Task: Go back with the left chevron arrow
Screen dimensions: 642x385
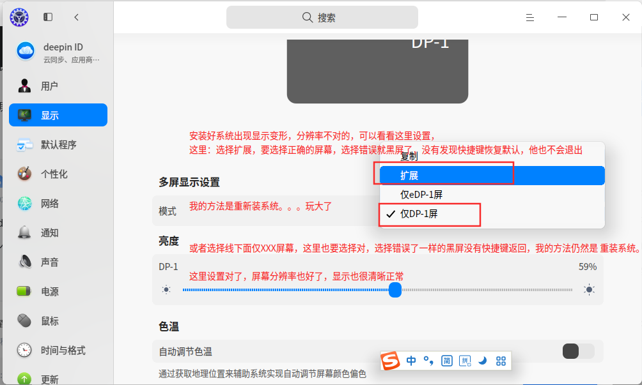Action: click(77, 17)
